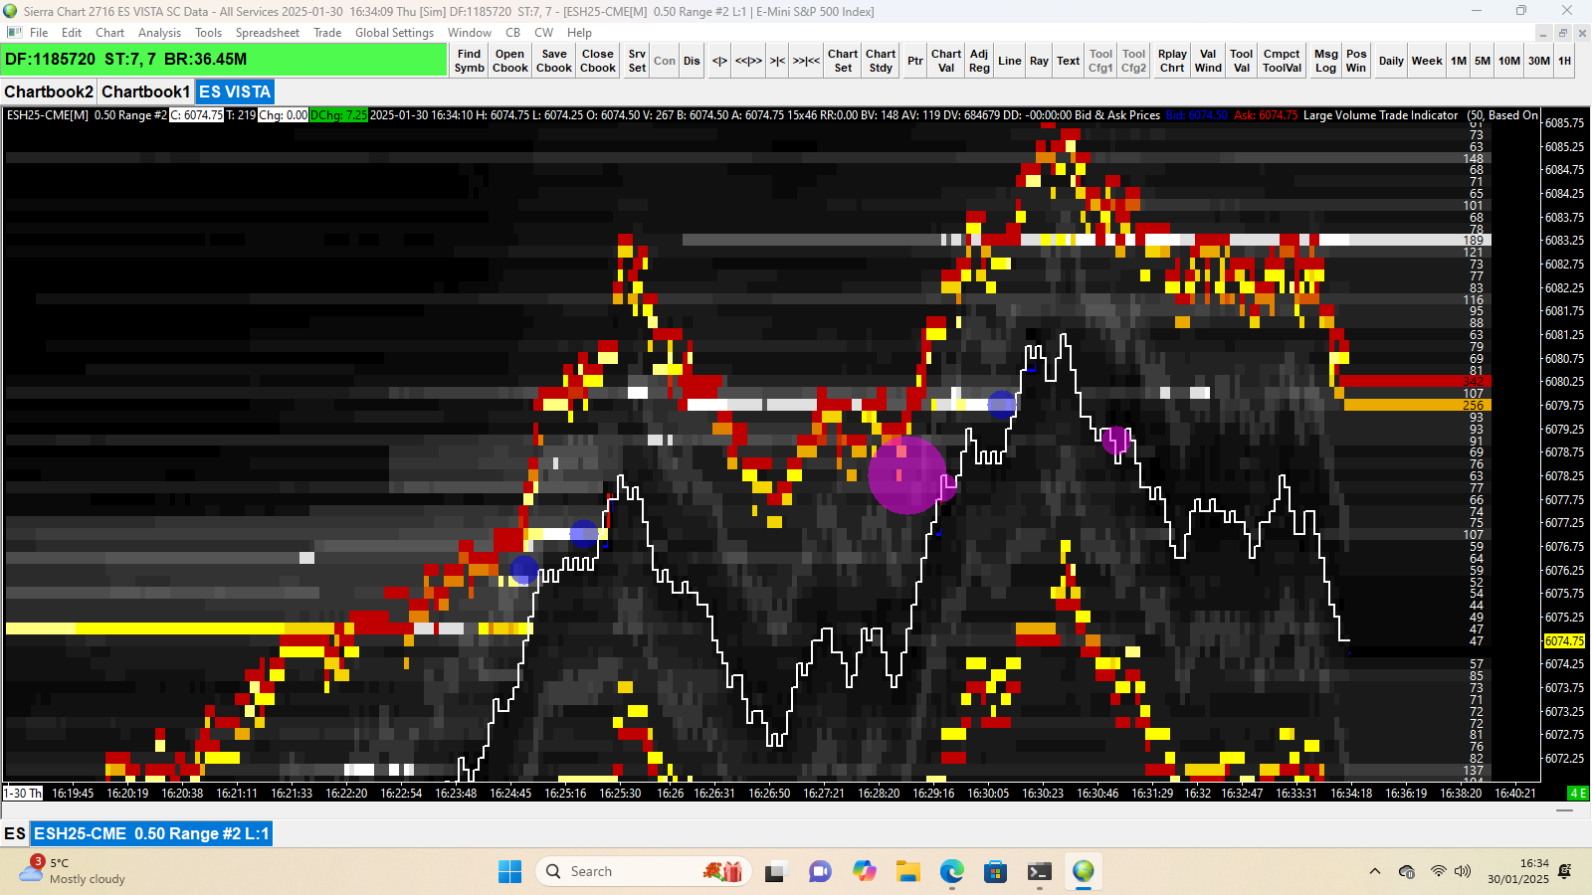Launch Microsoft Edge from the taskbar

[x=952, y=872]
